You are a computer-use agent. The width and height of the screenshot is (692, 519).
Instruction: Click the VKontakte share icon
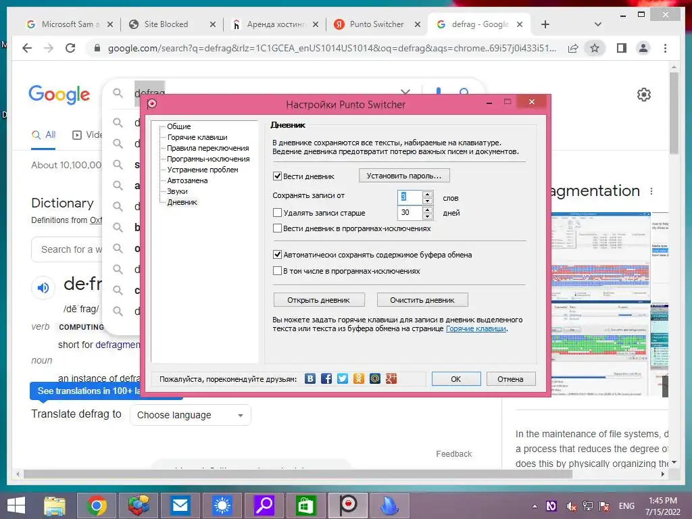coord(310,378)
